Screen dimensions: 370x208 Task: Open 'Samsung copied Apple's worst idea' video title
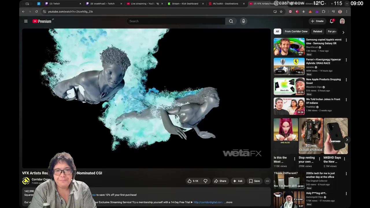(324, 42)
